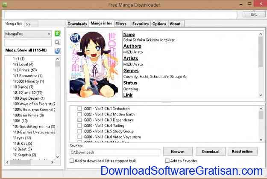Image resolution: width=267 pixels, height=179 pixels.
Task: Click the URL input field at top
Action: coord(120,14)
